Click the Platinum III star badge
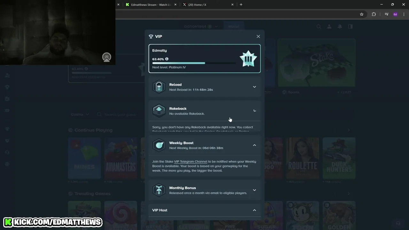Viewport: 409px width, 230px height. (248, 59)
